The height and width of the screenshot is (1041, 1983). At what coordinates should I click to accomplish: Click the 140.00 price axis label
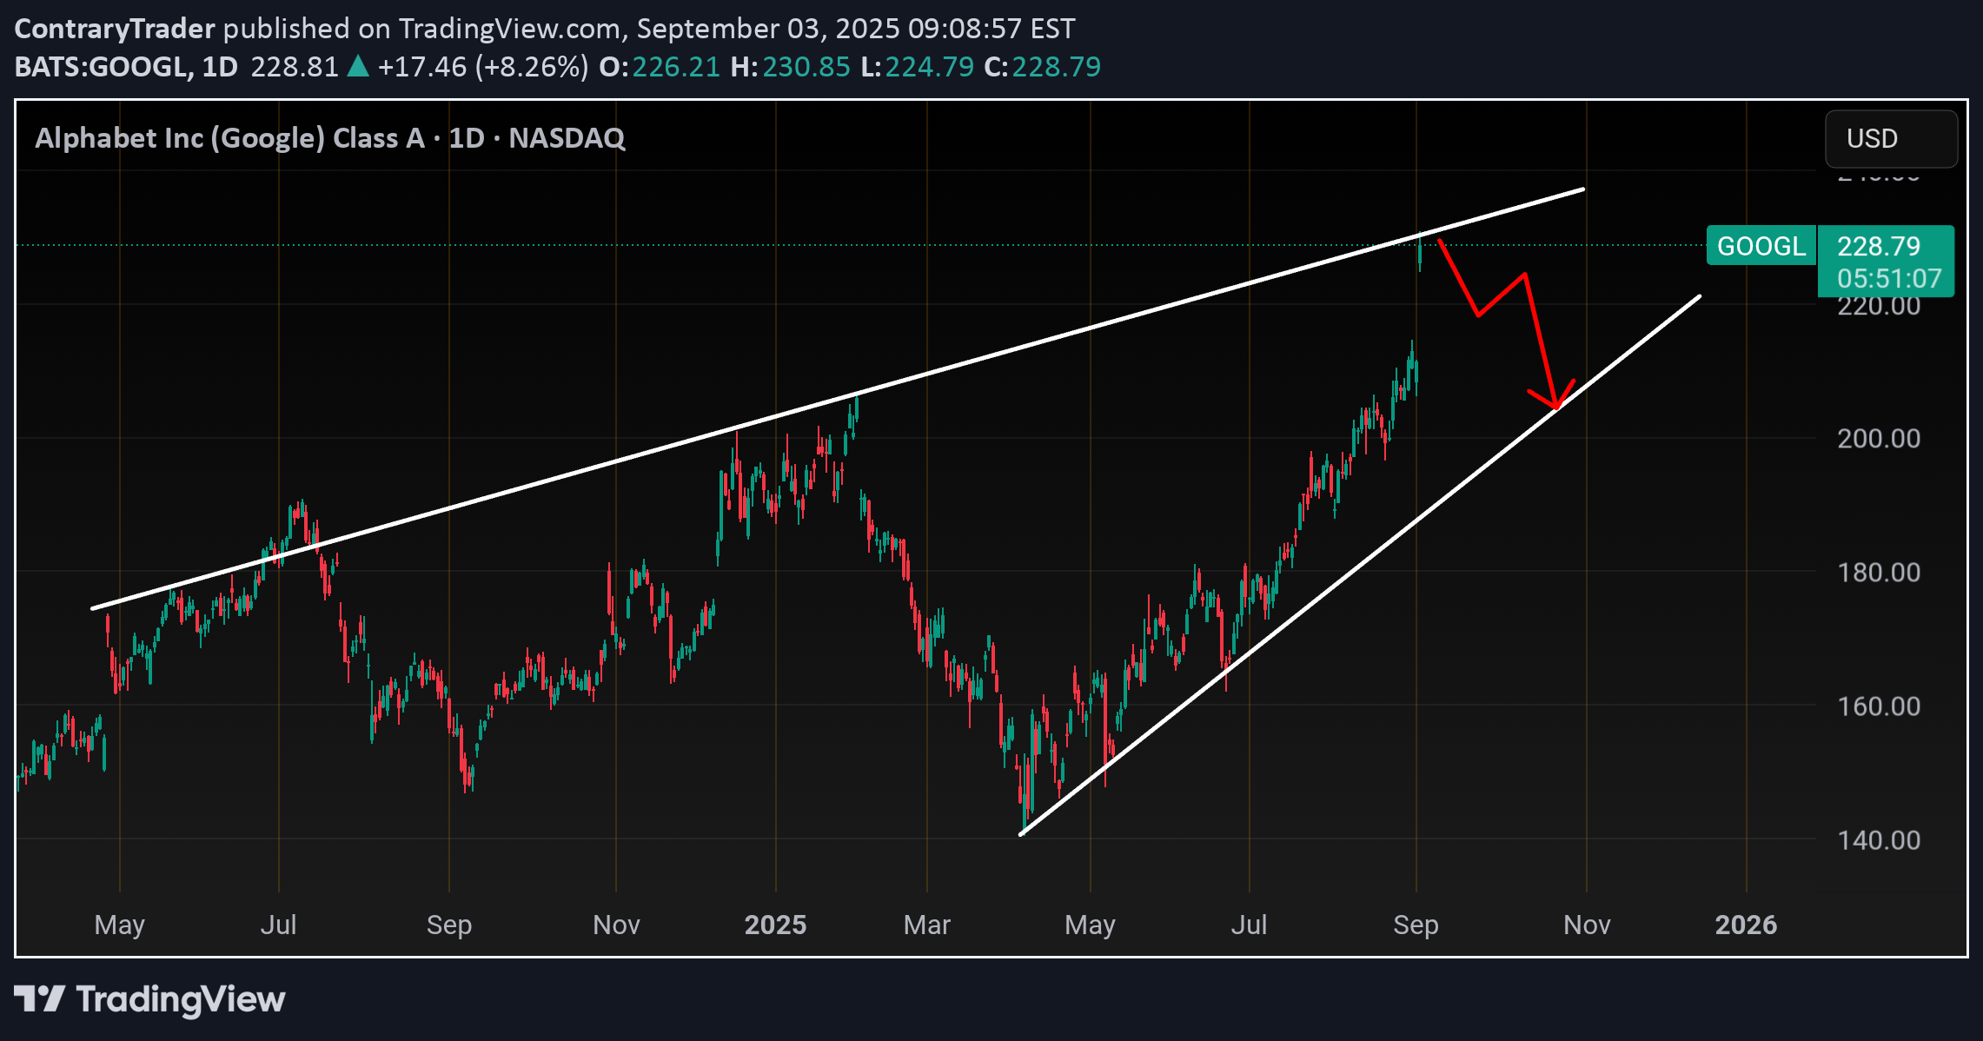(1879, 839)
